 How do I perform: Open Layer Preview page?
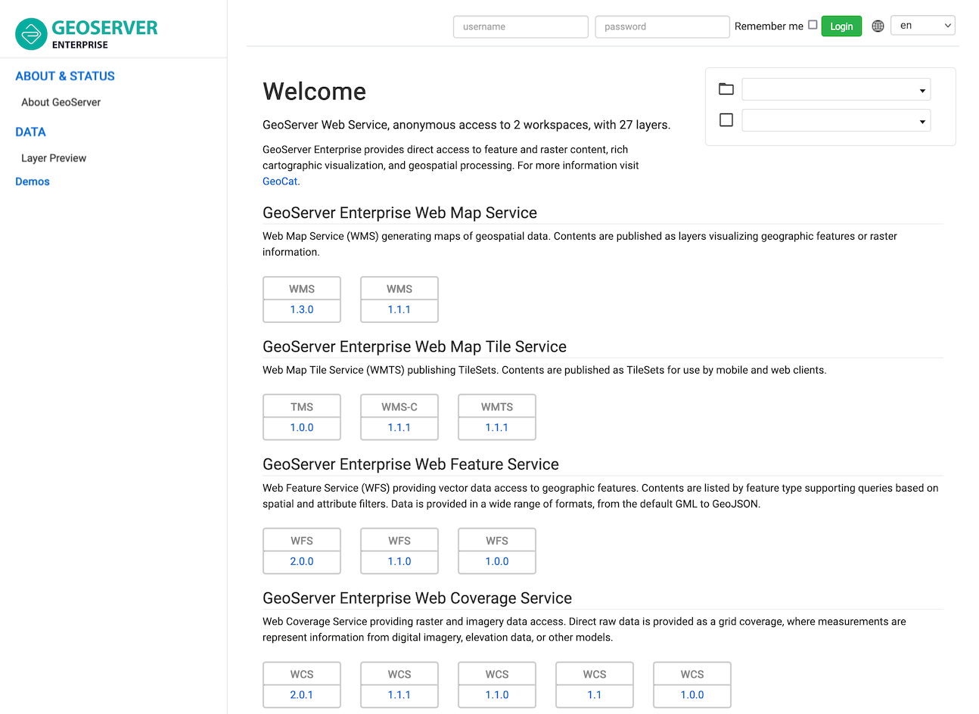54,158
